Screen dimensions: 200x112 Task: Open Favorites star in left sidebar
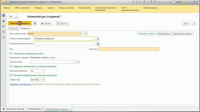[x=3, y=21]
